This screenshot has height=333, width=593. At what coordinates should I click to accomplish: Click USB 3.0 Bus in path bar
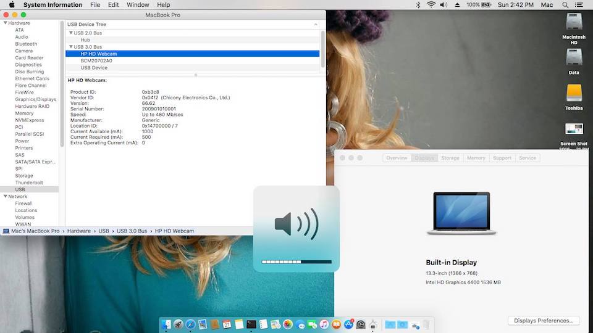[132, 231]
